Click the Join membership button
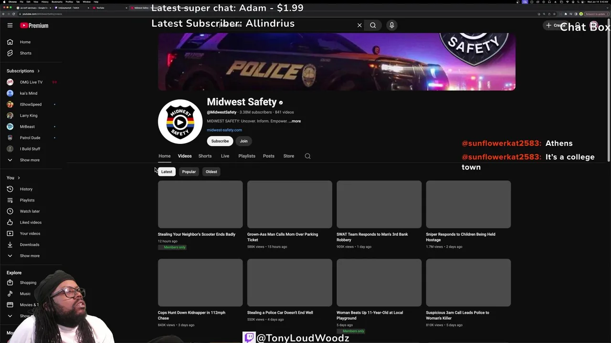611x343 pixels. (x=243, y=141)
